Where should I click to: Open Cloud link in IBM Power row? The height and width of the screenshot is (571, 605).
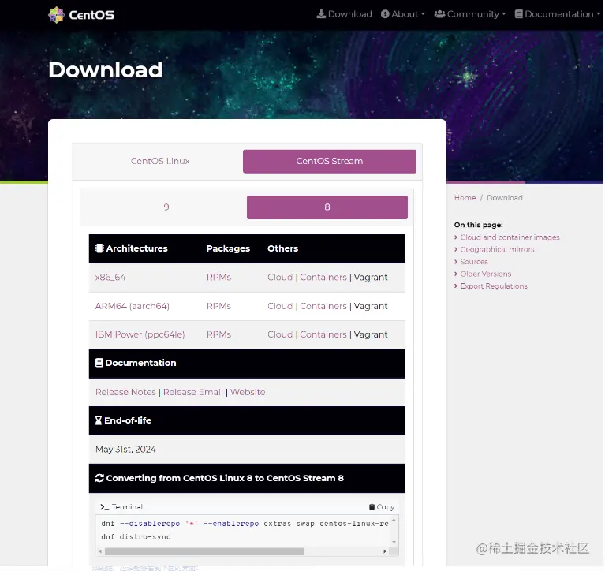(280, 334)
